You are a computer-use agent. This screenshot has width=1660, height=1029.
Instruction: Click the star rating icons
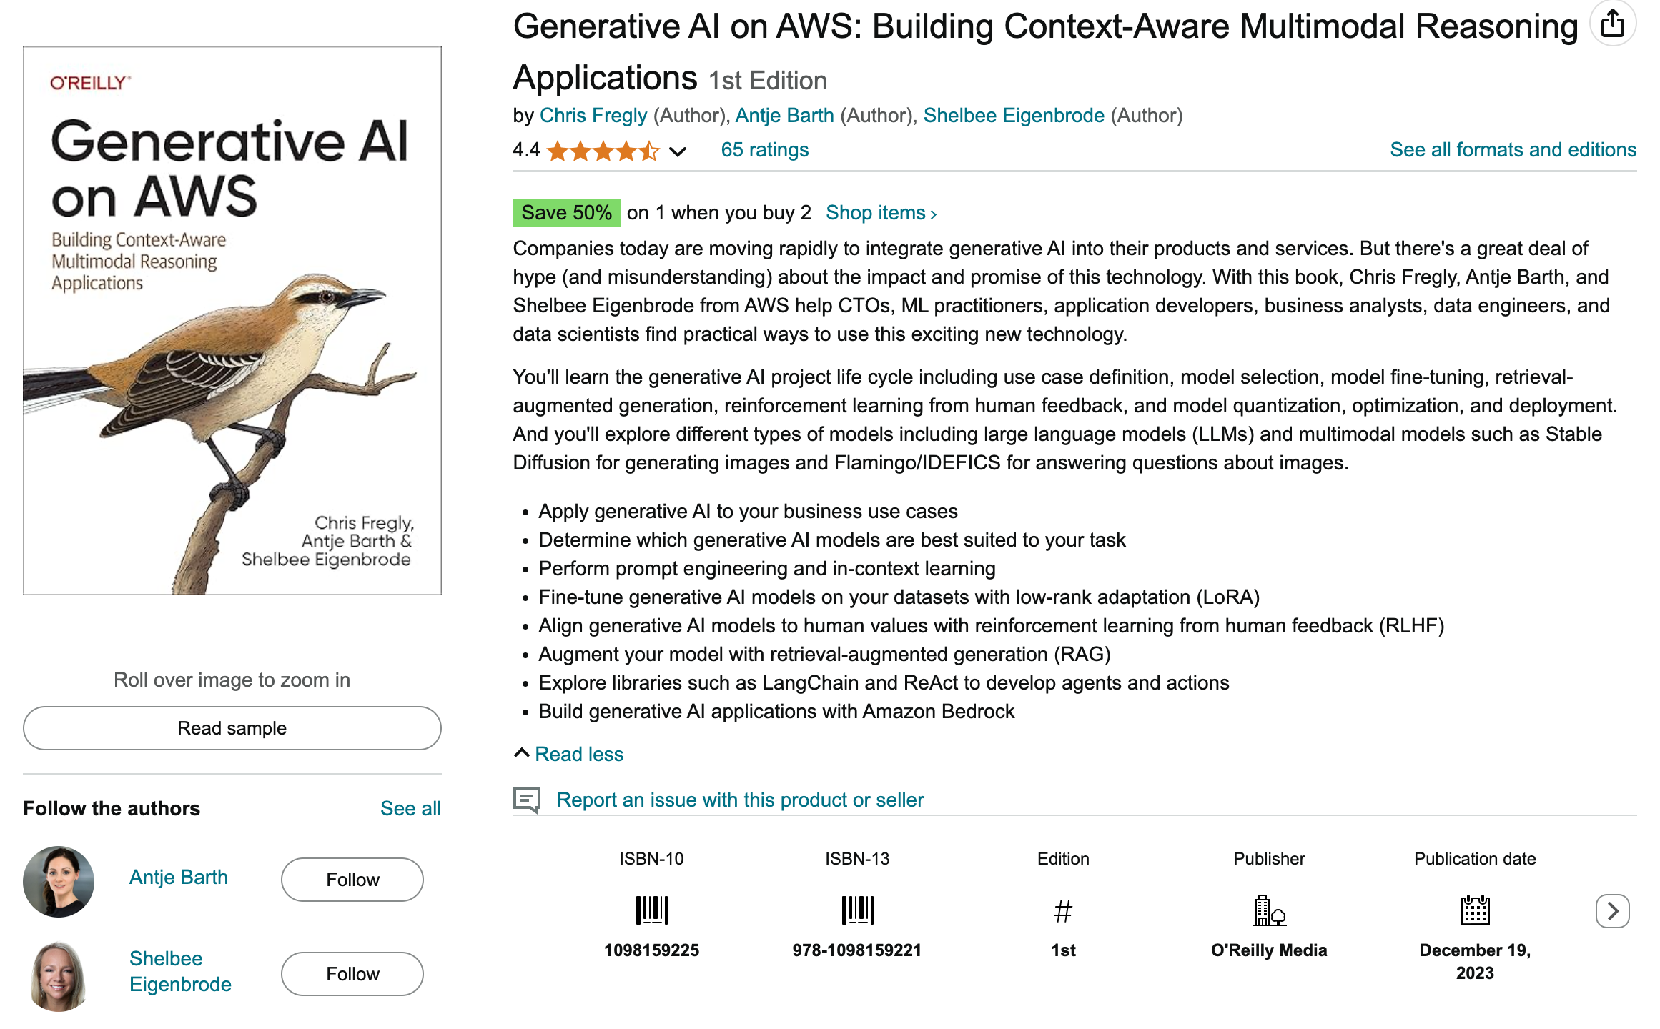click(603, 151)
